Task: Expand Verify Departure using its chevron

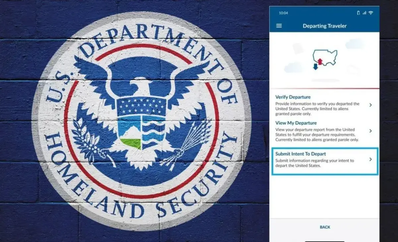Action: pyautogui.click(x=370, y=105)
